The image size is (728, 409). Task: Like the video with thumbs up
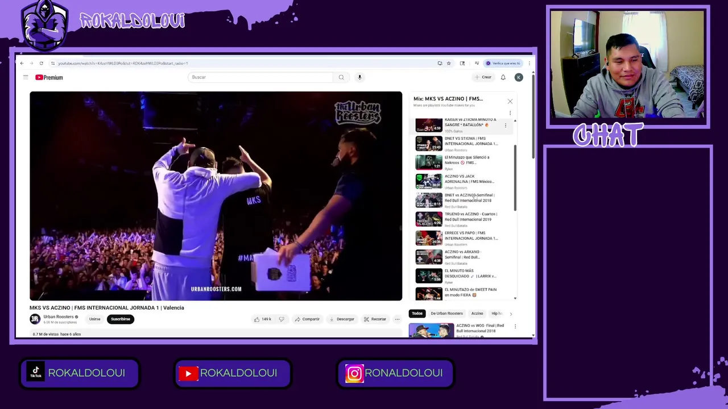click(263, 319)
